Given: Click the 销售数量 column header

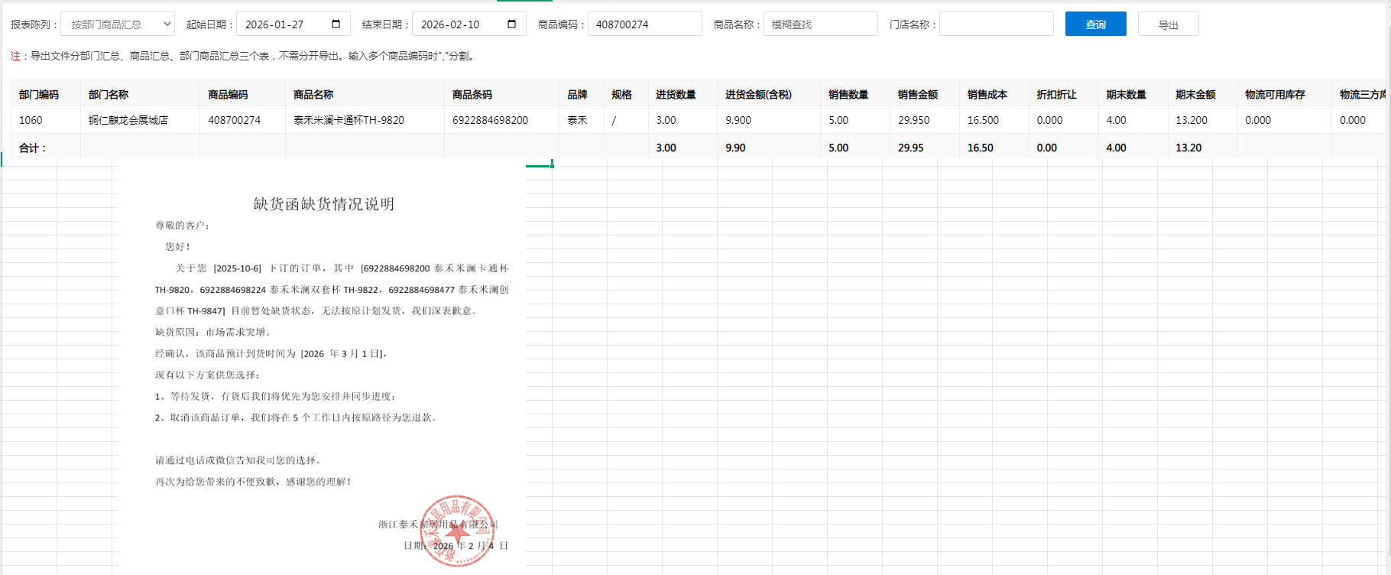Looking at the screenshot, I should pos(848,95).
